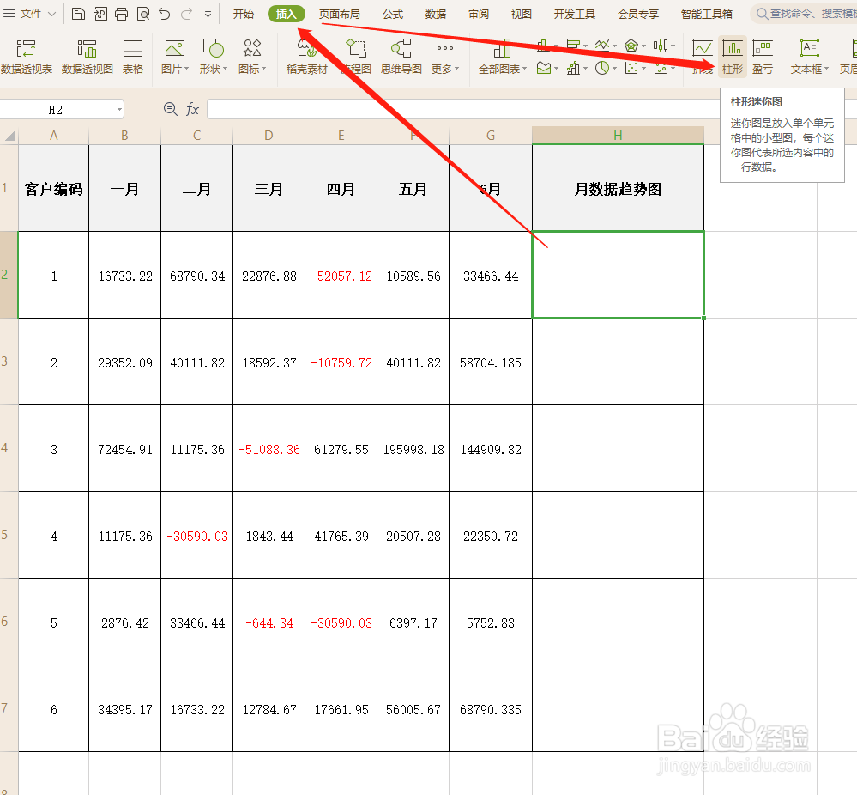This screenshot has width=857, height=795.
Task: Click the zoom magnifier beside fx
Action: 171,109
